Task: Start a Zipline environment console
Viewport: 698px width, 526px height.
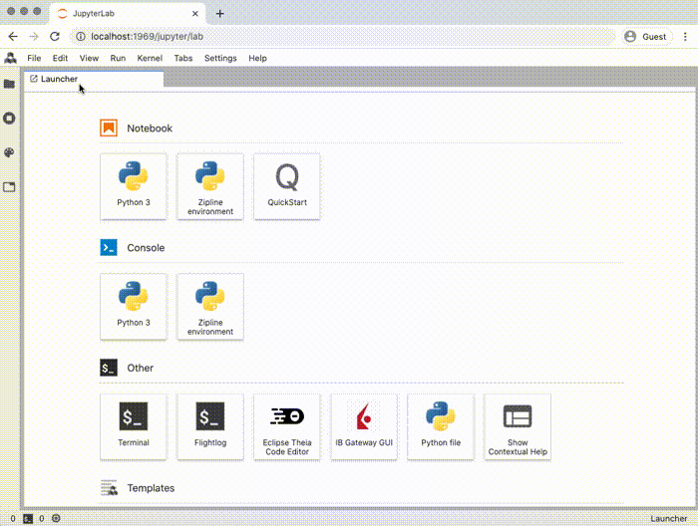Action: pyautogui.click(x=209, y=306)
